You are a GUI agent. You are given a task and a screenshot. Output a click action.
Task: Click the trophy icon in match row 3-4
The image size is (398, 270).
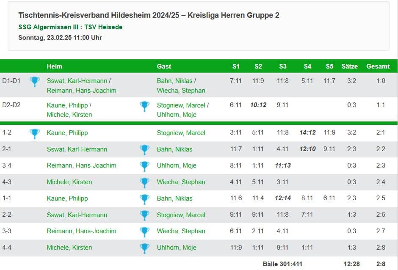[x=144, y=166]
